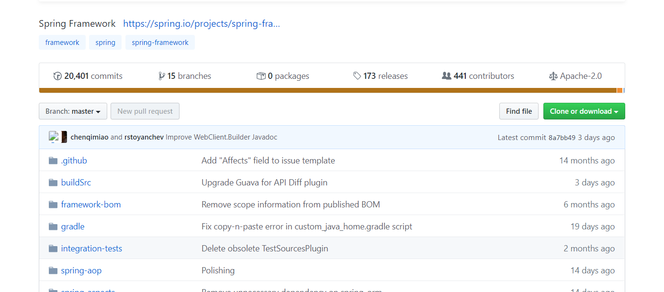Click the Java language color bar
This screenshot has height=292, width=664.
pos(328,90)
